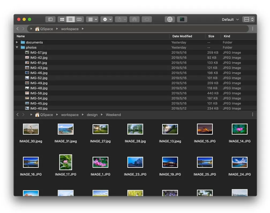The width and height of the screenshot is (270, 213).
Task: Open bottom pane's more options menu
Action: [253, 115]
